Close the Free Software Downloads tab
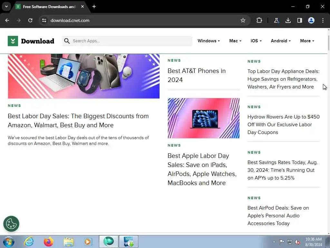Screen dimensions: 330x248 click(x=82, y=6)
